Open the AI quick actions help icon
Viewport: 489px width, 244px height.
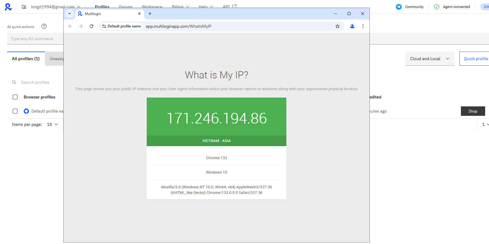[x=44, y=26]
